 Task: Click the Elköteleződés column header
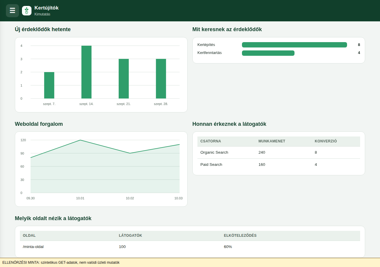tap(240, 236)
